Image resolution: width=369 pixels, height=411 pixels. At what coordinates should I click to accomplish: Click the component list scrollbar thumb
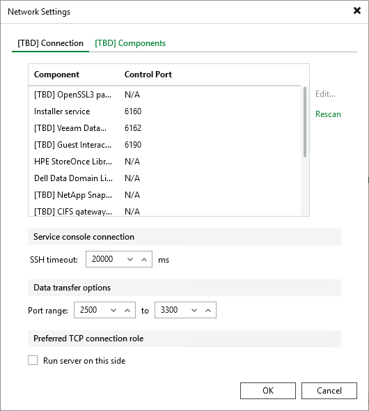[305, 122]
